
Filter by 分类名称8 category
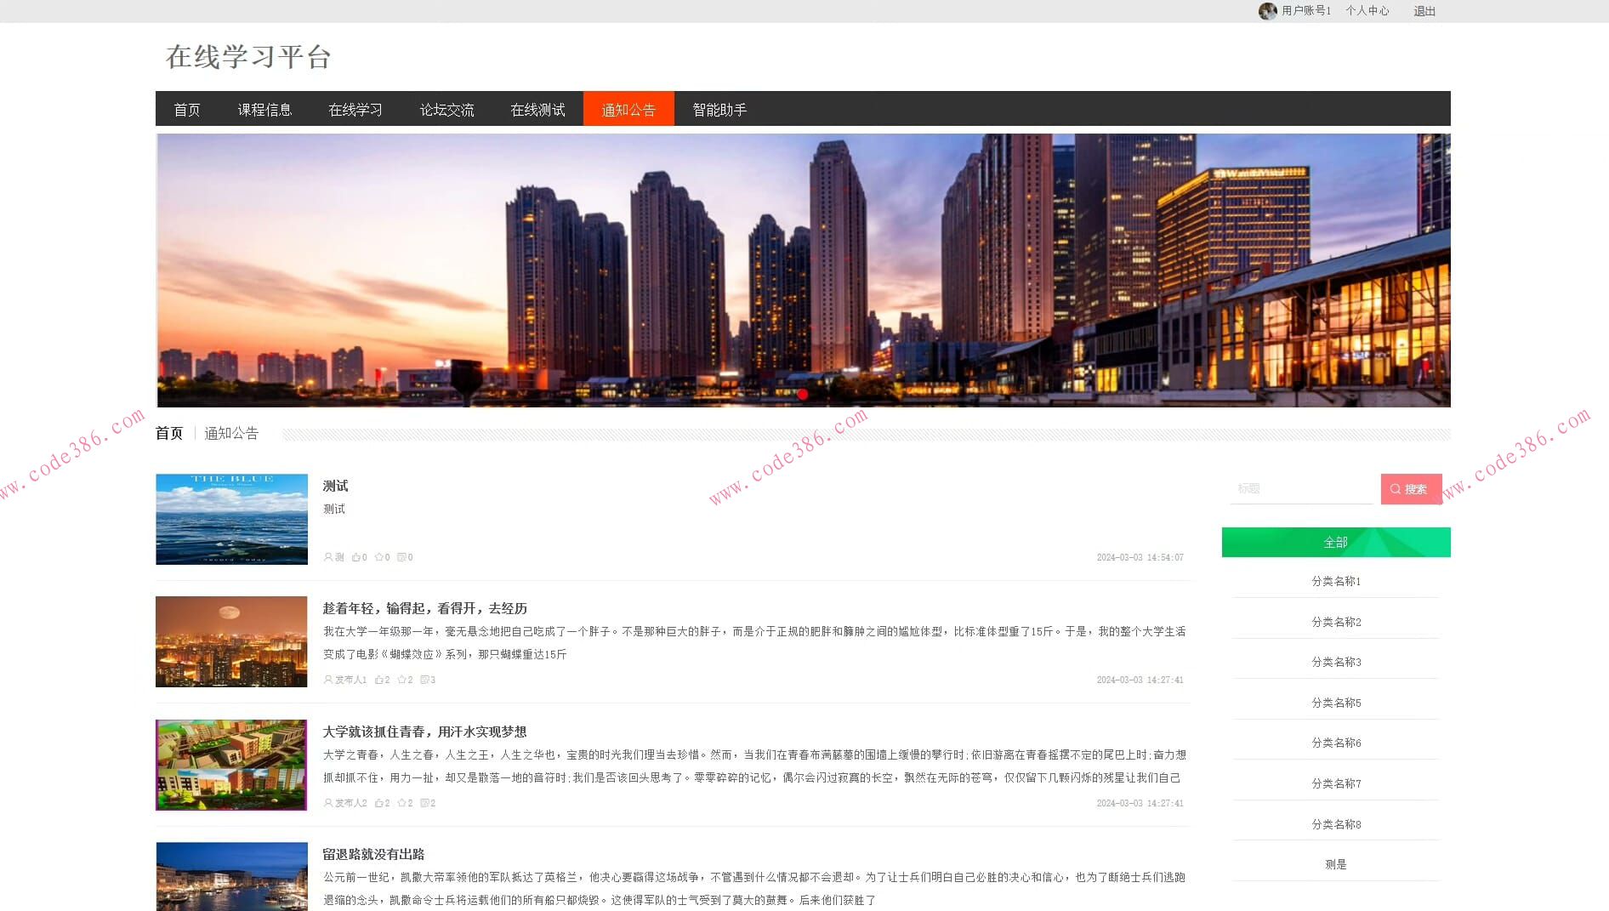point(1336,825)
